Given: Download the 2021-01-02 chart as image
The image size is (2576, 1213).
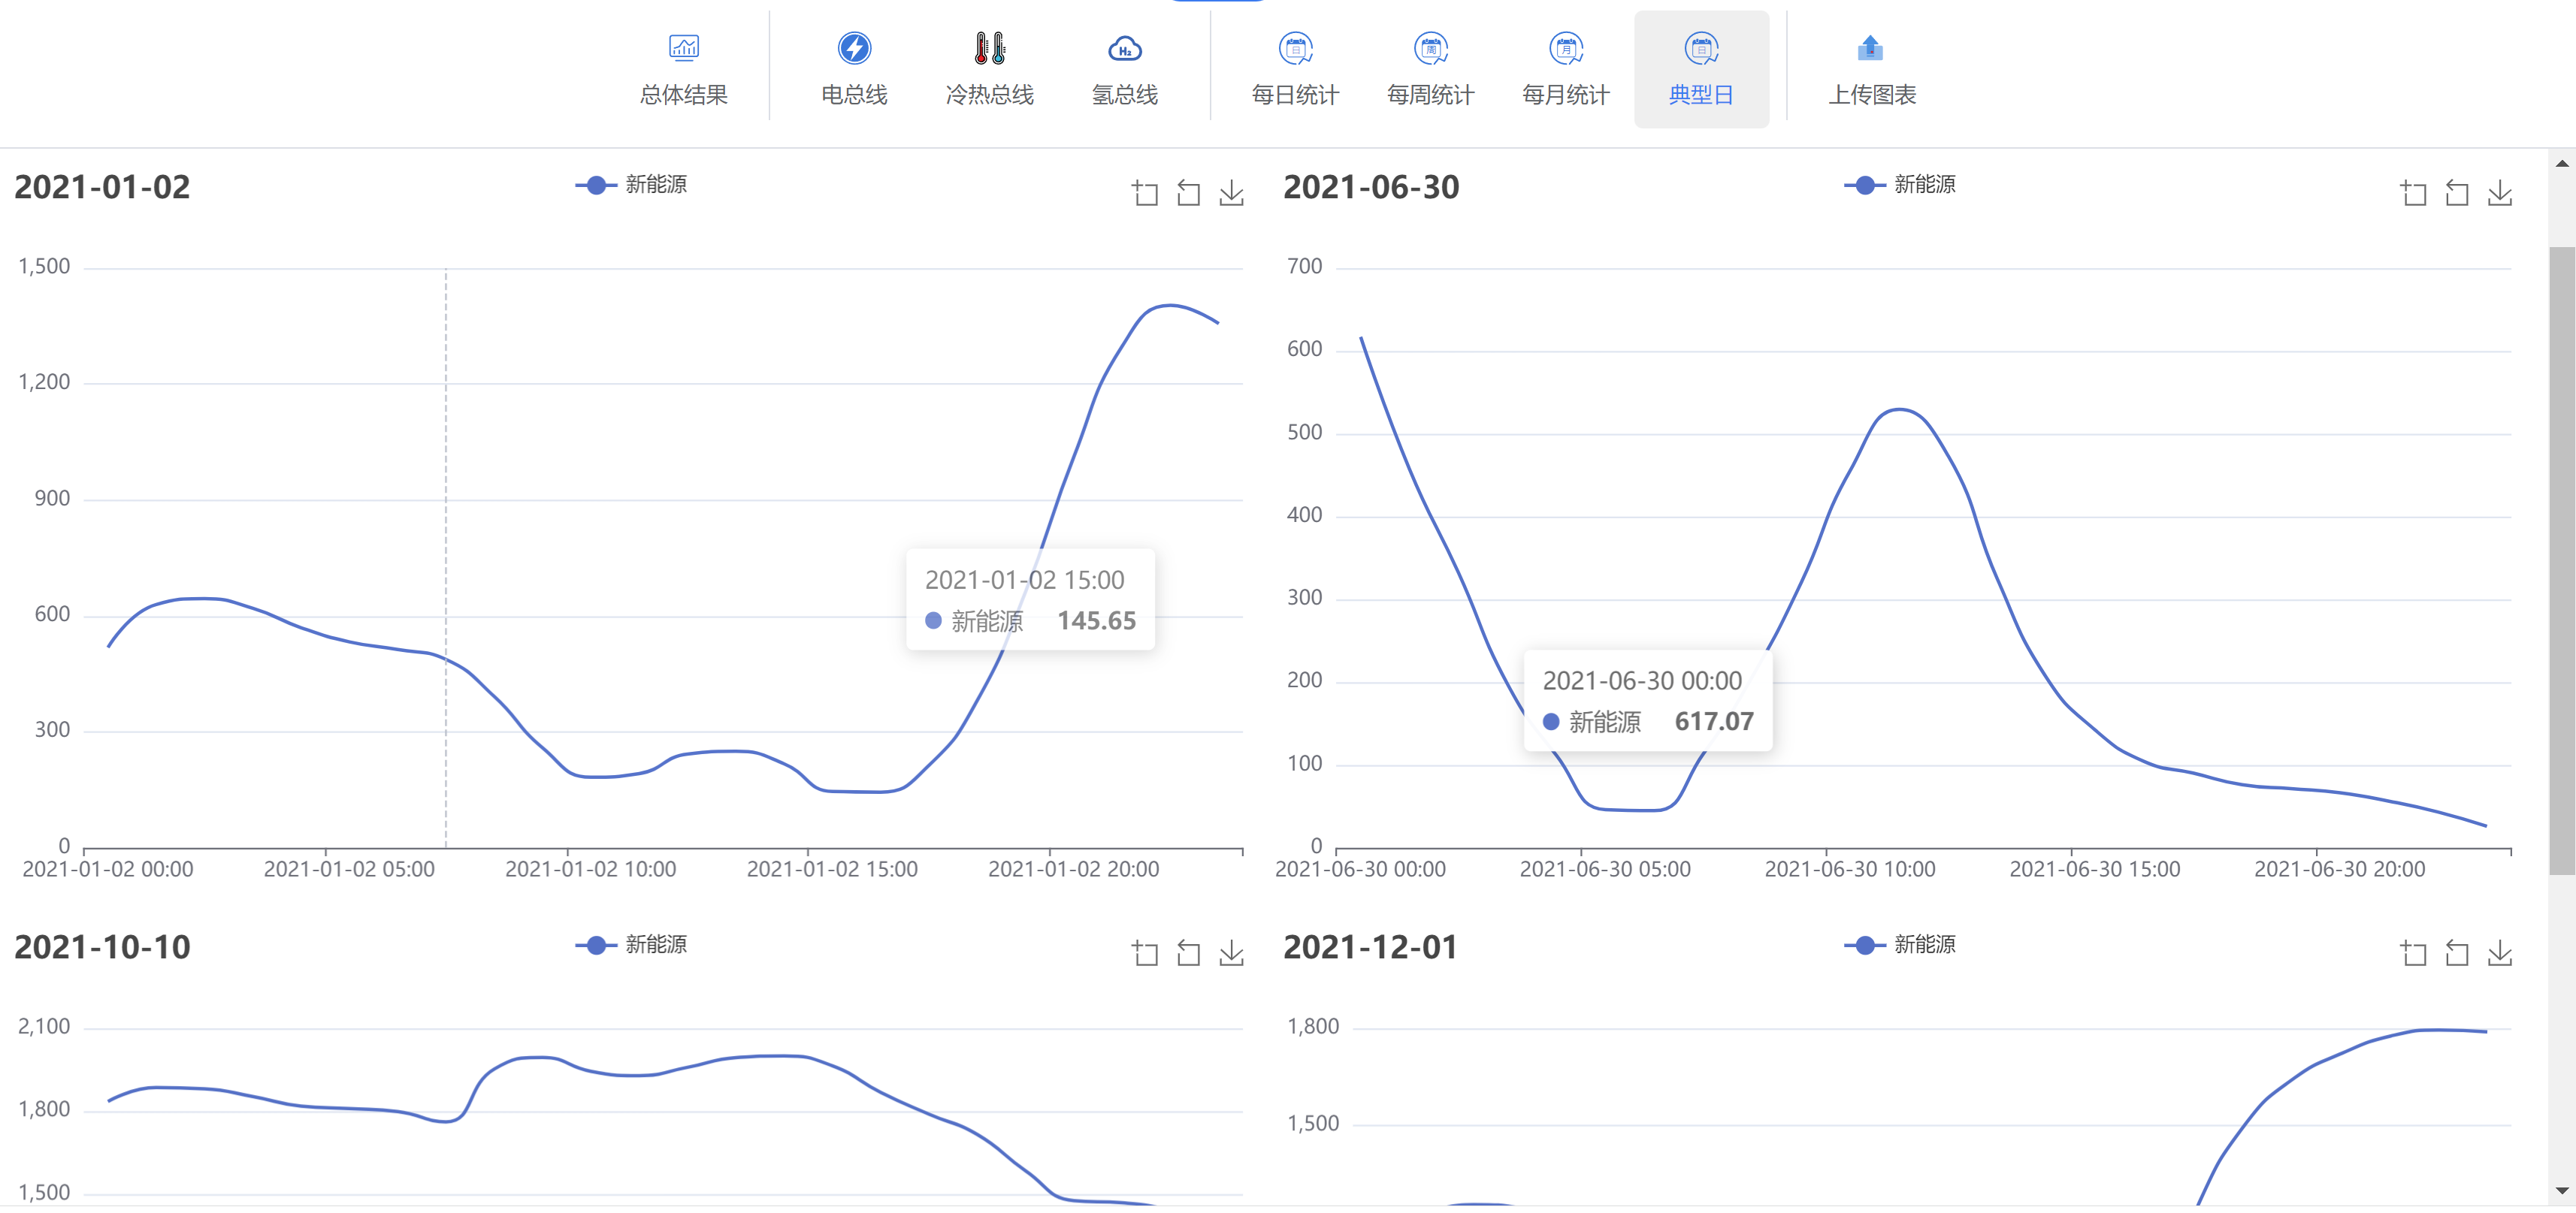Looking at the screenshot, I should pos(1231,193).
